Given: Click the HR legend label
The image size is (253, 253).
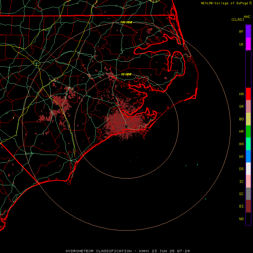Looking at the screenshot, I should 241,132.
